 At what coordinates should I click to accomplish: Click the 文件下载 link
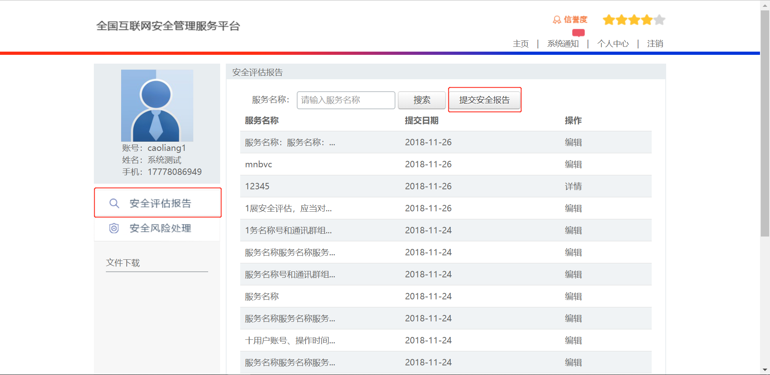[123, 263]
